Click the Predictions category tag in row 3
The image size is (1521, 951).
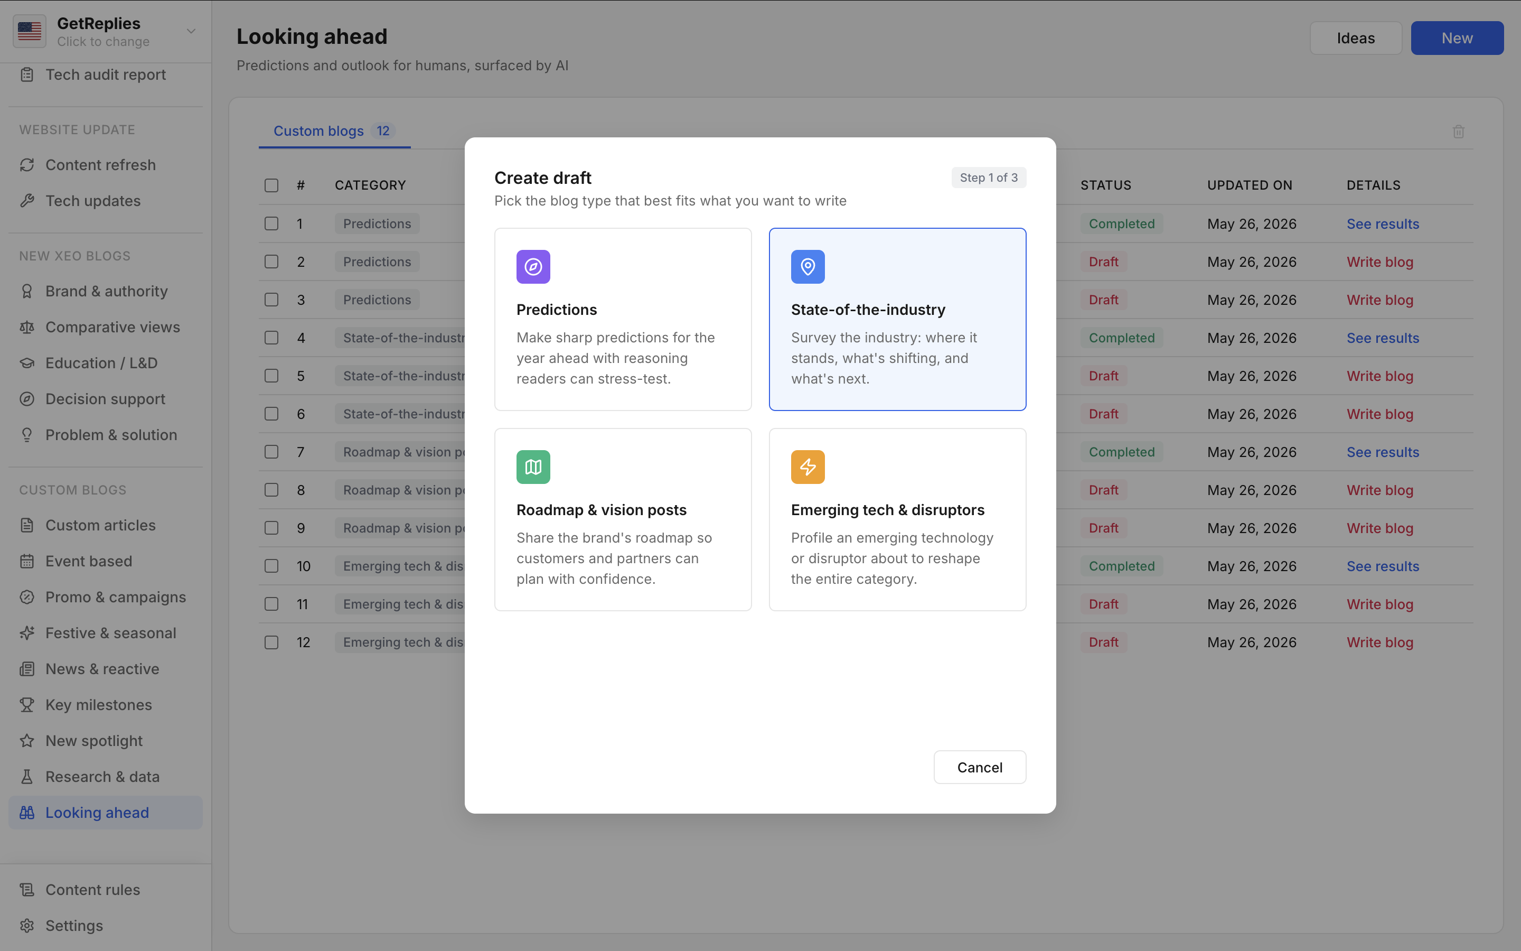377,300
